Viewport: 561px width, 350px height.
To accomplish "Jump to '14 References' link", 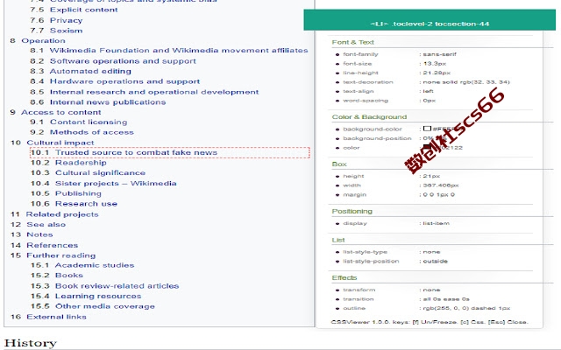I will (x=44, y=245).
